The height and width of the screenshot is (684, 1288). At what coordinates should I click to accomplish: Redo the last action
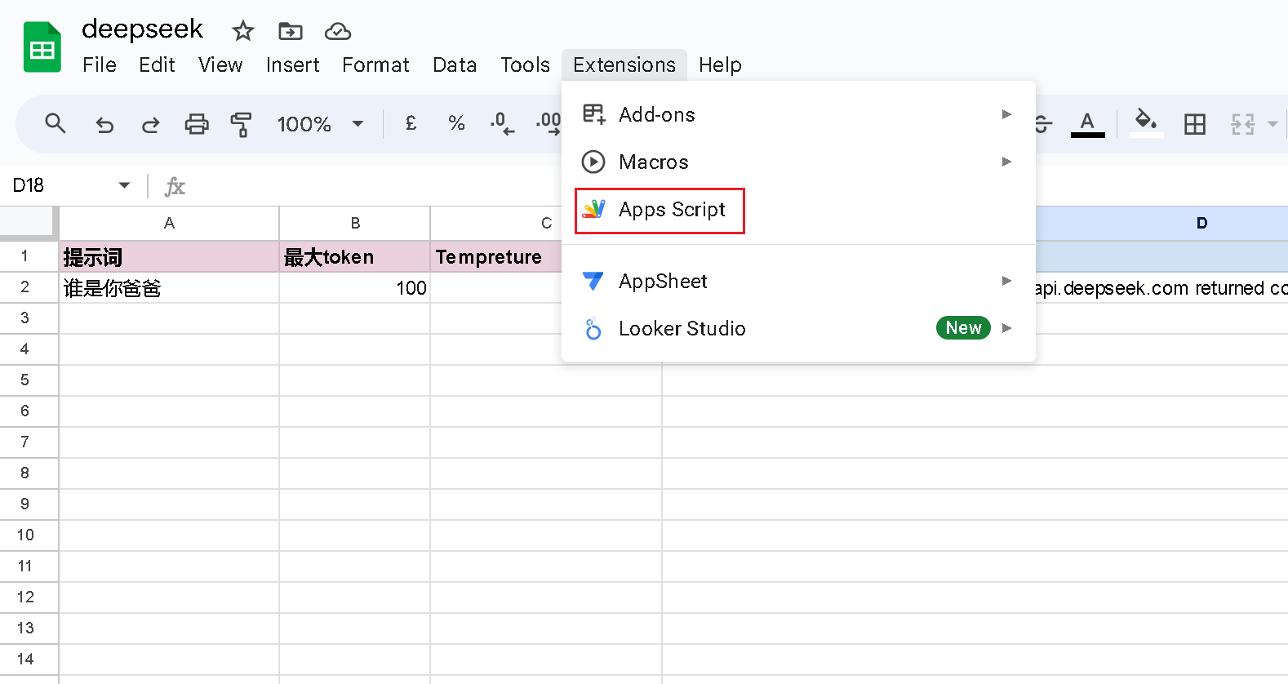(150, 124)
